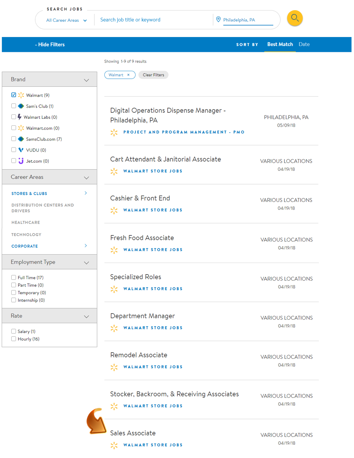Select the Best Match sort tab
Image resolution: width=354 pixels, height=458 pixels.
[280, 44]
